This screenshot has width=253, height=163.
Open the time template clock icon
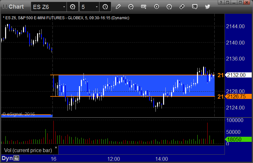(x=105, y=7)
